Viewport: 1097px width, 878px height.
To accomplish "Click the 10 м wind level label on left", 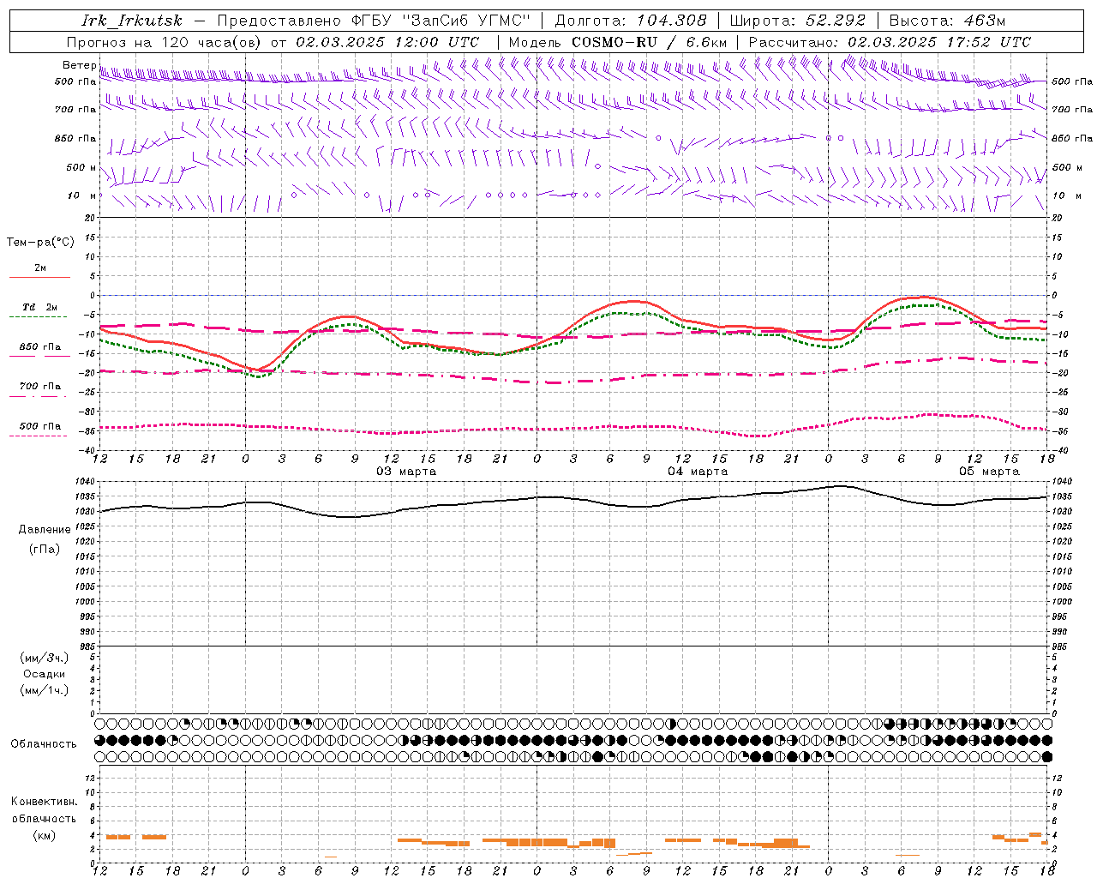I will pyautogui.click(x=81, y=195).
